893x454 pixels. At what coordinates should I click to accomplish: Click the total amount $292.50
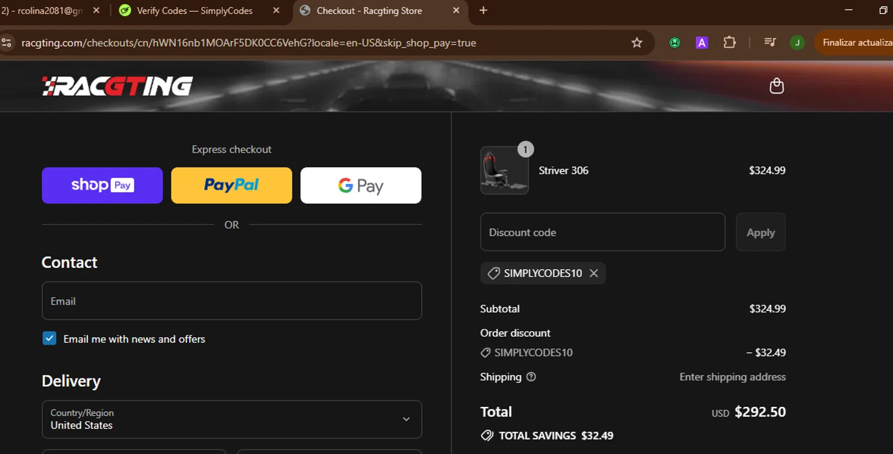760,412
